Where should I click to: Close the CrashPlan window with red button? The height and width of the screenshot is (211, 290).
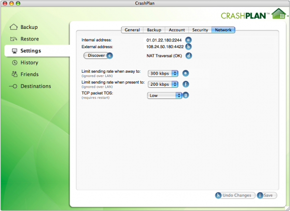click(5, 3)
